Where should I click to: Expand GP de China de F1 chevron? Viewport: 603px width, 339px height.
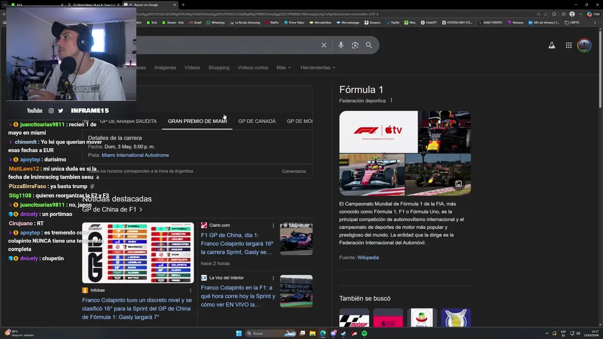click(x=141, y=210)
